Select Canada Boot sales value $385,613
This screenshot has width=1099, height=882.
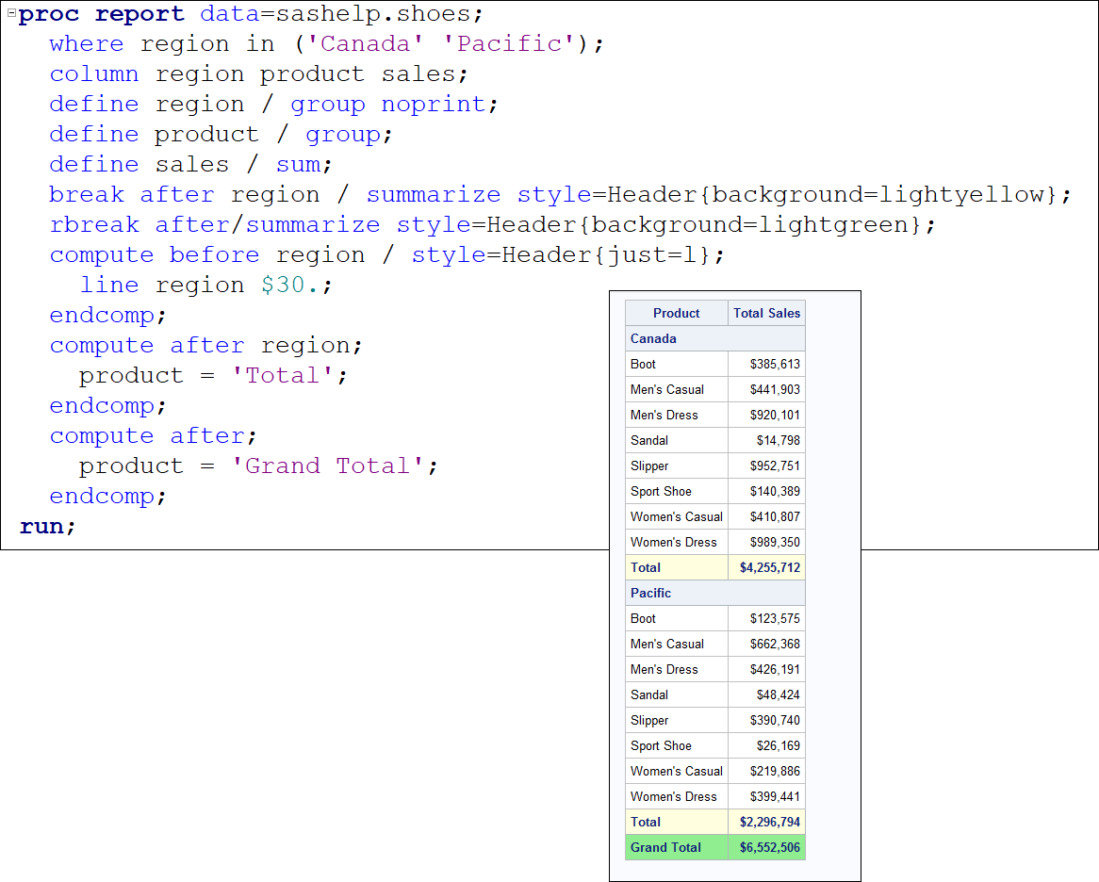pyautogui.click(x=767, y=364)
